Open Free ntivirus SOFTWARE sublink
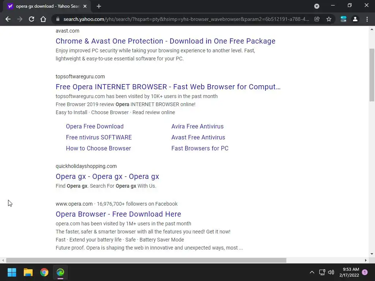This screenshot has width=375, height=281. (99, 137)
